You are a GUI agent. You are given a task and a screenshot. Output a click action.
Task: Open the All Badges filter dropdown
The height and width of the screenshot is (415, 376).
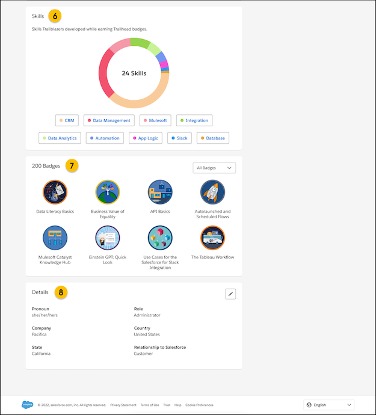click(x=214, y=168)
